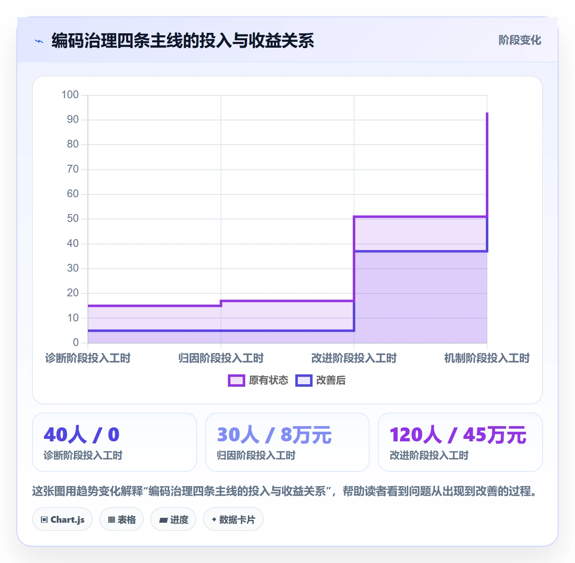The height and width of the screenshot is (563, 575).
Task: Open the 120人 / 45万元 stat card
Action: tap(460, 442)
